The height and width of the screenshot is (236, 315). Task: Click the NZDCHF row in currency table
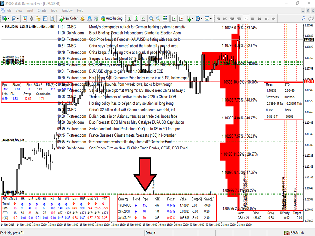(x=166, y=211)
